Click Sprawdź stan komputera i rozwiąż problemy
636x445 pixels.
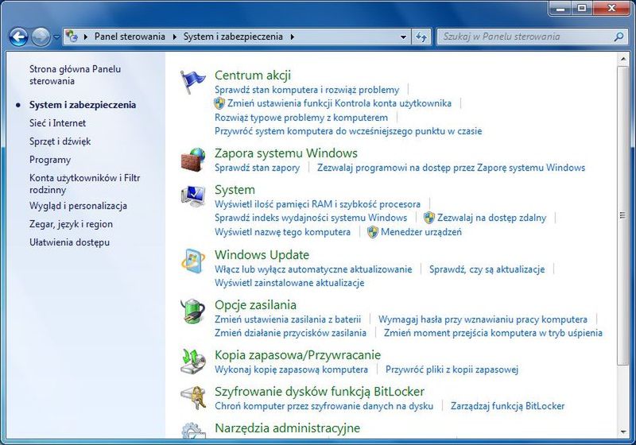307,90
